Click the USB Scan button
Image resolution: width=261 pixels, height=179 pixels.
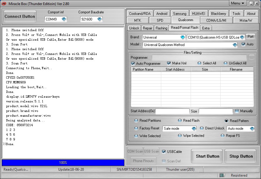151,151
